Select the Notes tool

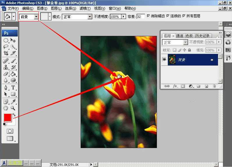(6, 102)
